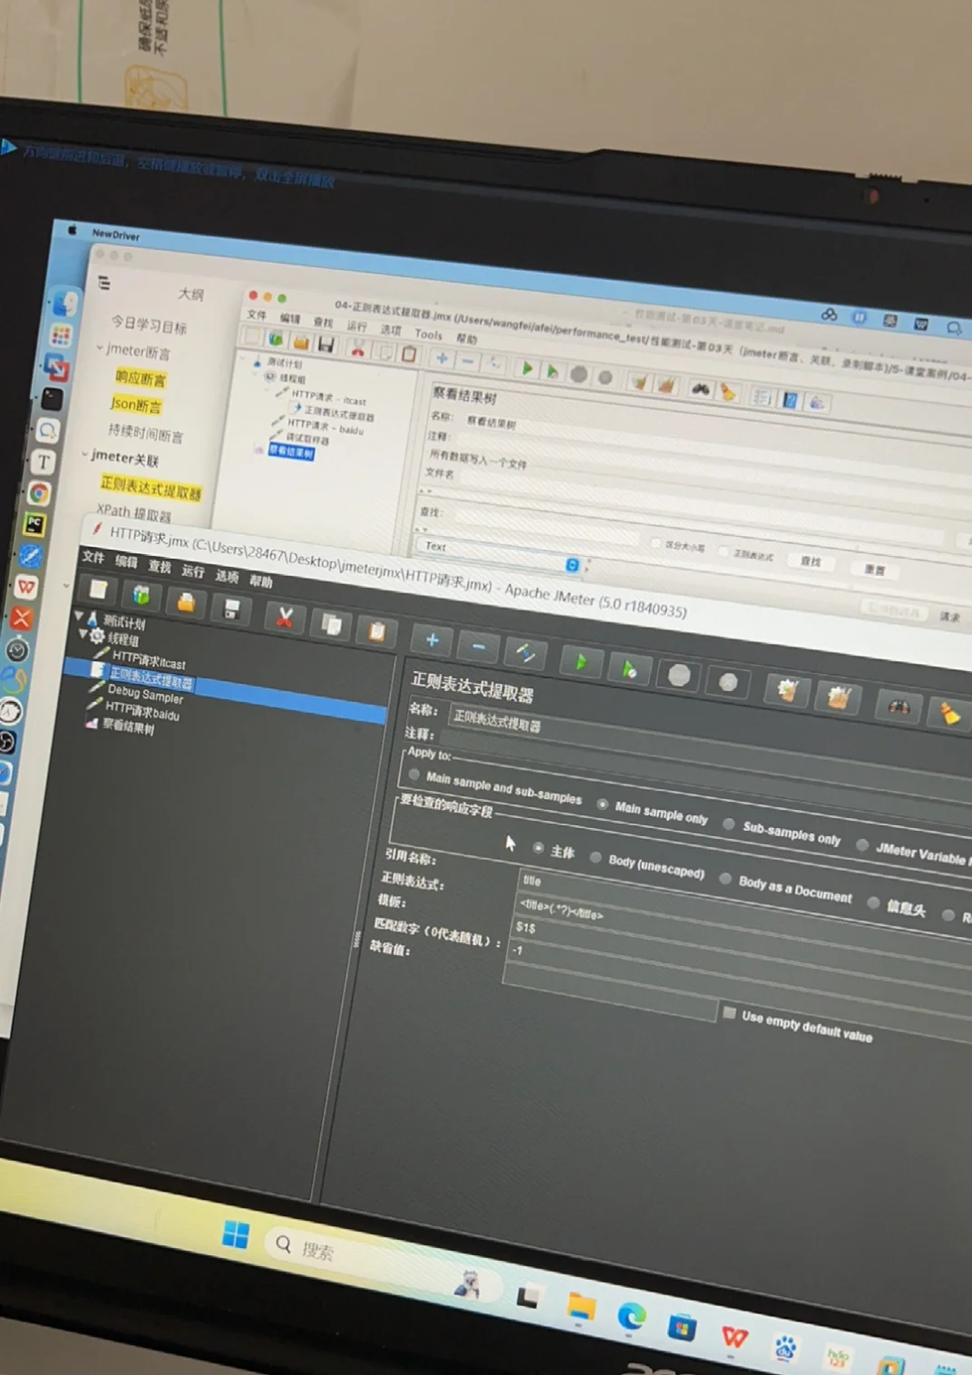The height and width of the screenshot is (1375, 972).
Task: Click Open file icon in dark JMeter toolbar
Action: 186,602
